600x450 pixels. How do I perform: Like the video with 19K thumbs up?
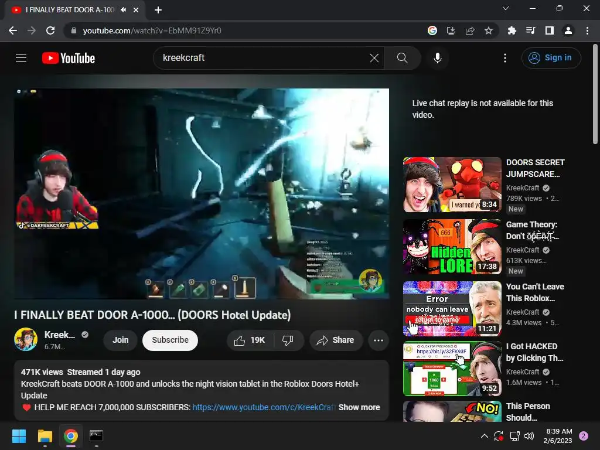[250, 340]
